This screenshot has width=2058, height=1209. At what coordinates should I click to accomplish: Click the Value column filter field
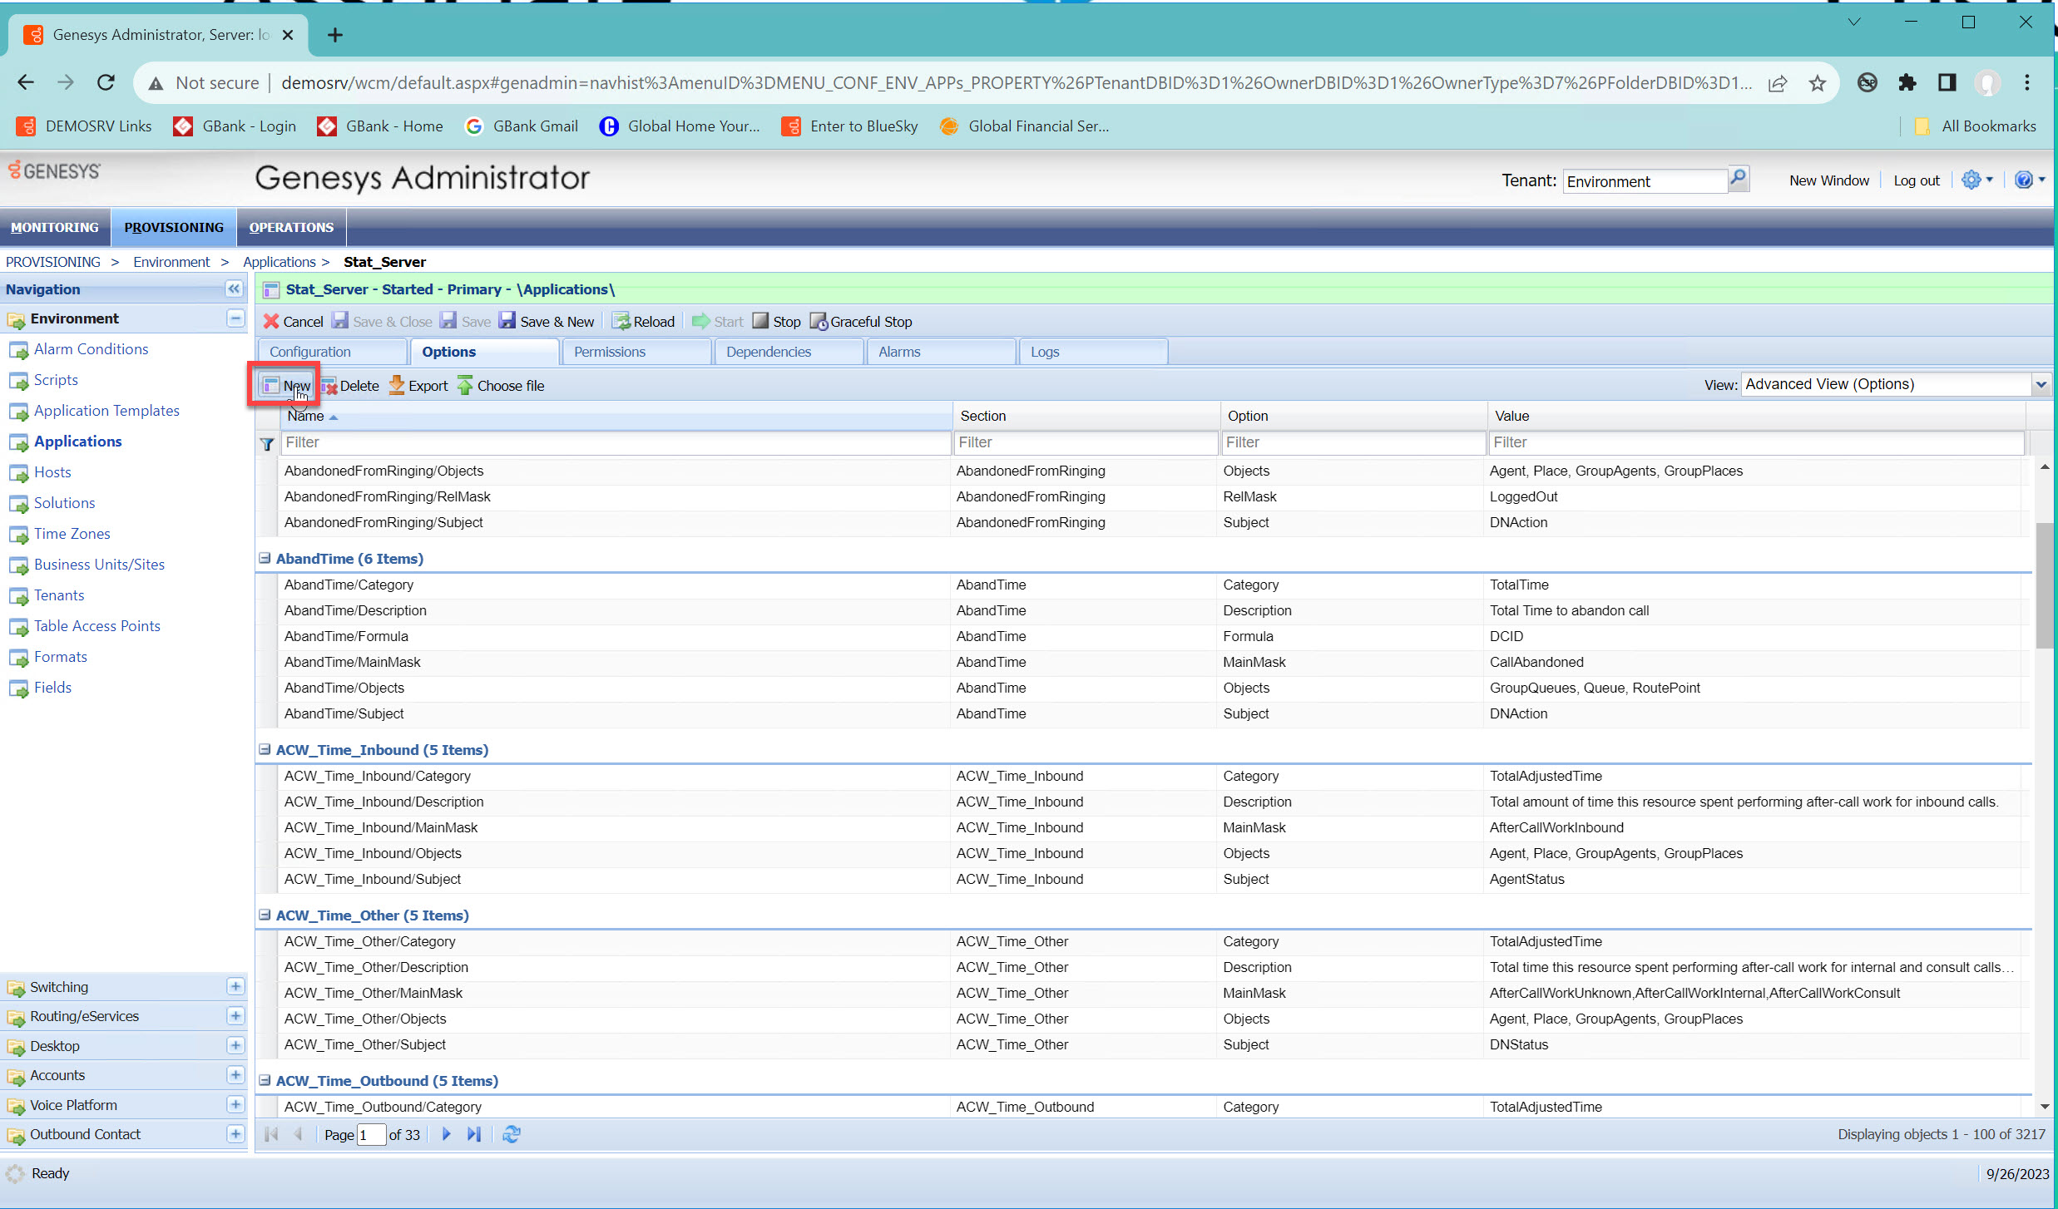coord(1756,442)
